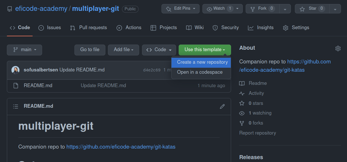The height and width of the screenshot is (162, 347).
Task: Open the Projects tab
Action: pyautogui.click(x=164, y=27)
